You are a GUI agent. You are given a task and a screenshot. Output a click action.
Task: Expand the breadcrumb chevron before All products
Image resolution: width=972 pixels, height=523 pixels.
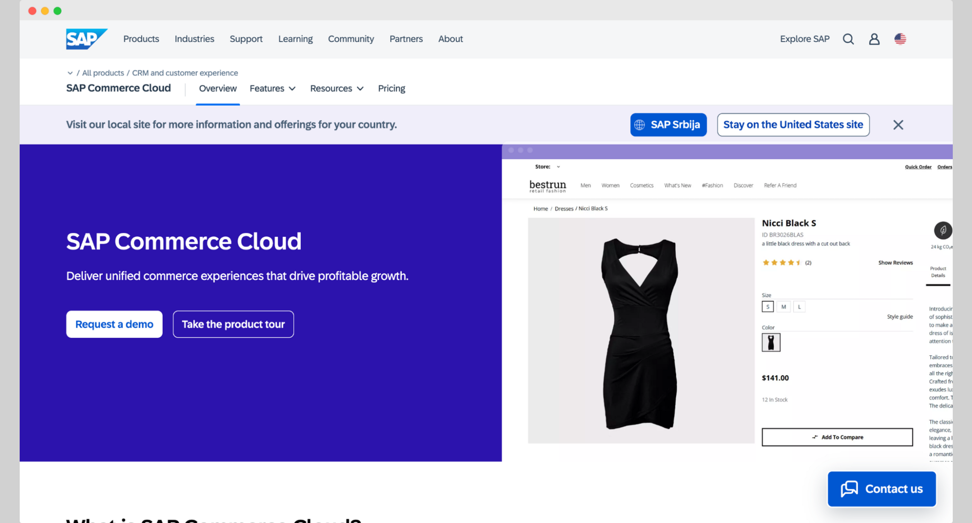pyautogui.click(x=70, y=73)
